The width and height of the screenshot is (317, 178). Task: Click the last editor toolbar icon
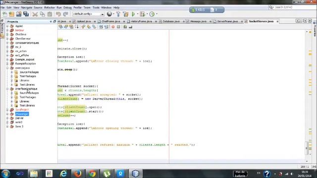click(x=131, y=27)
